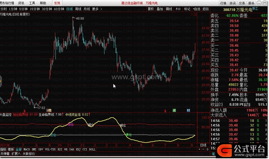Switch indicator to KDJ

78,149
